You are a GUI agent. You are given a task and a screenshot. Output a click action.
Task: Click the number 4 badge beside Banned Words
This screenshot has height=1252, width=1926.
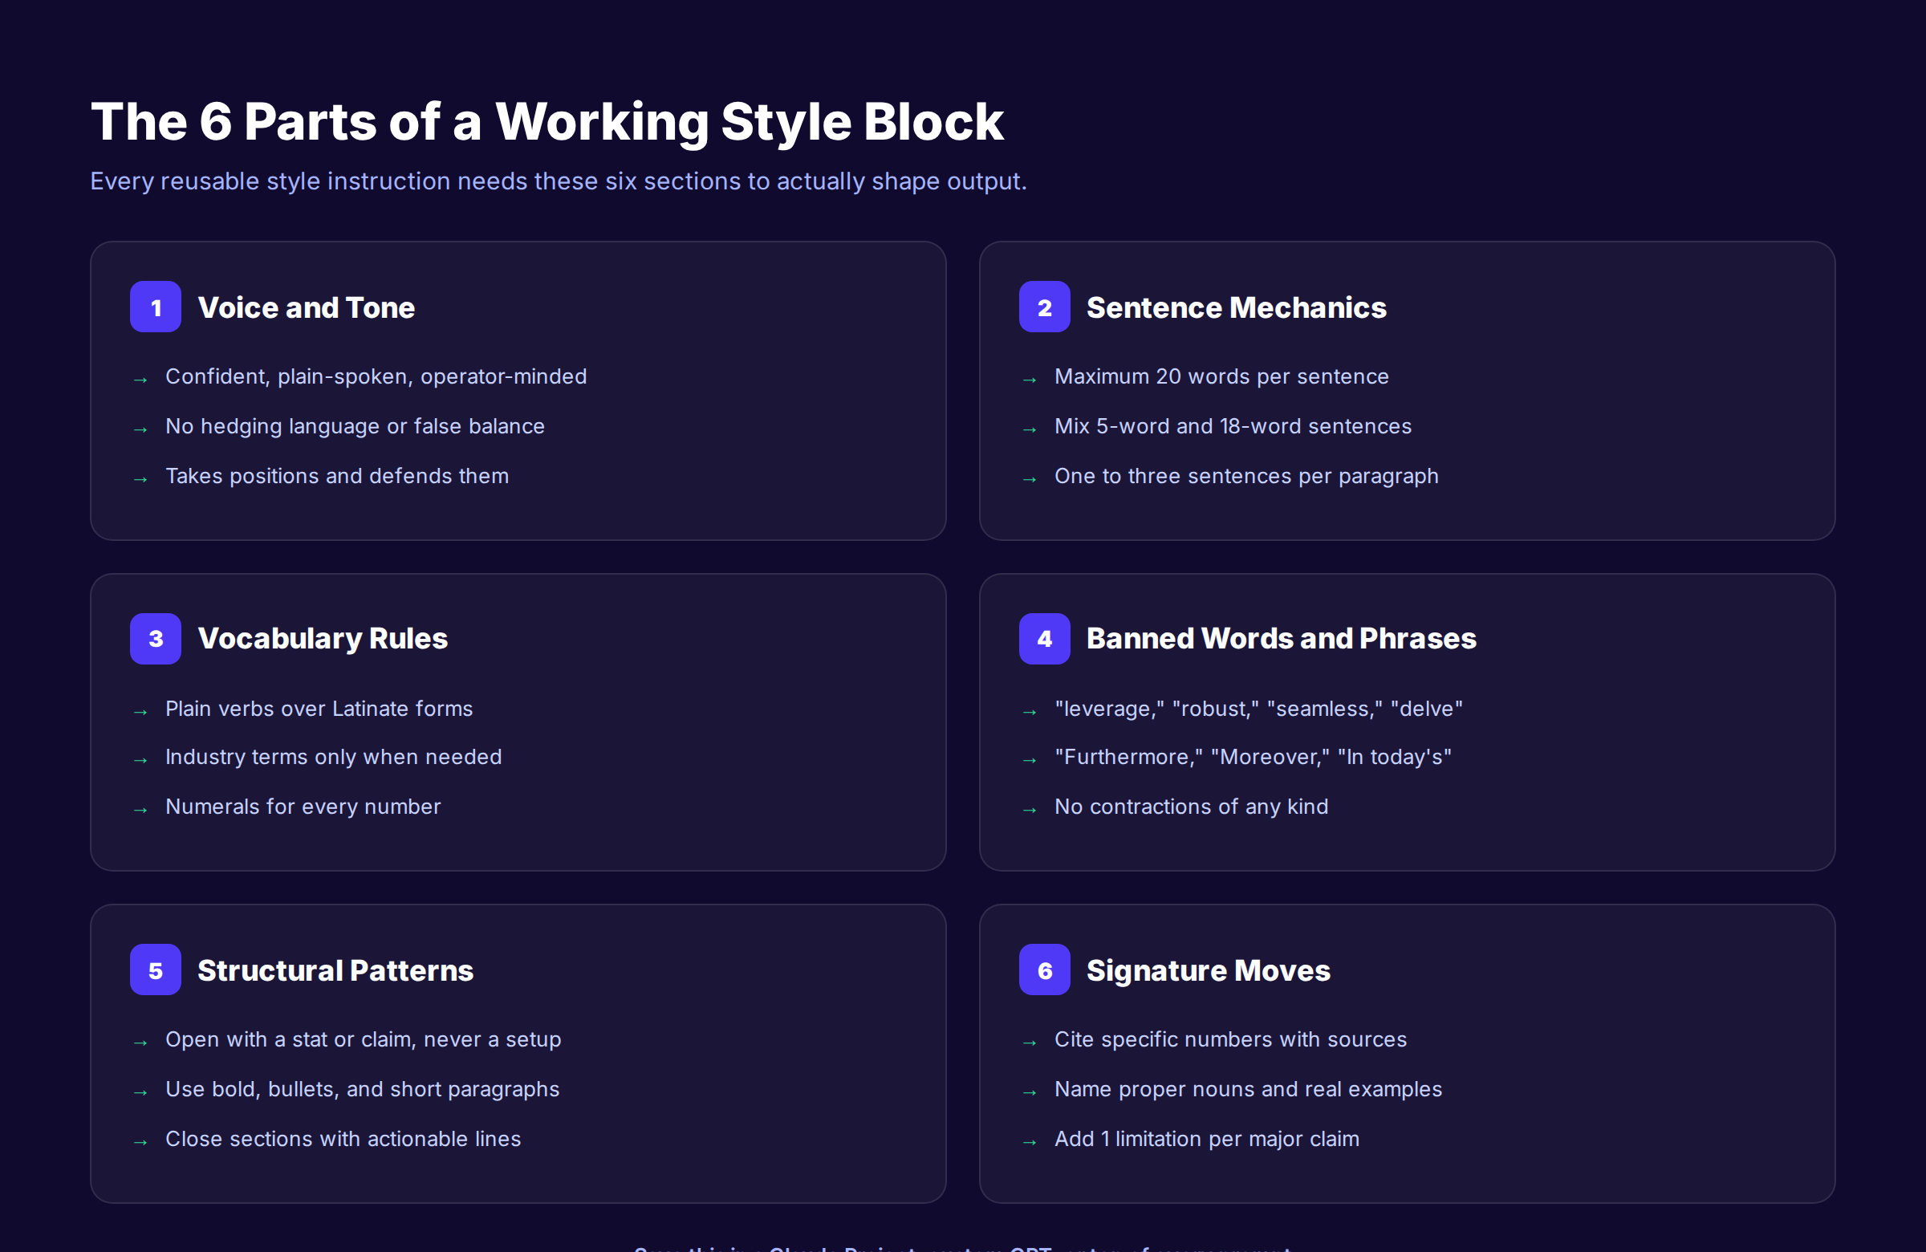[1044, 639]
